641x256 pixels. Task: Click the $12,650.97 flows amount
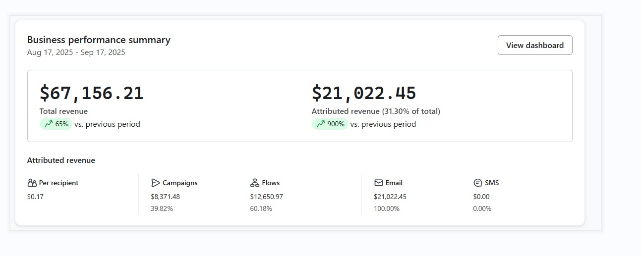point(267,197)
